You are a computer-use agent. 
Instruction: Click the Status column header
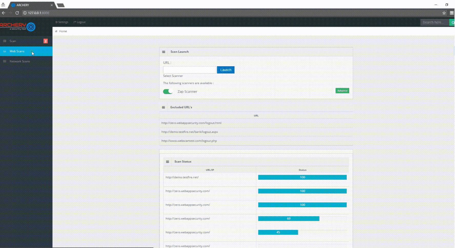(302, 170)
